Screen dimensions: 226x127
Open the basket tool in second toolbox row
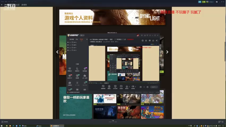(85, 76)
